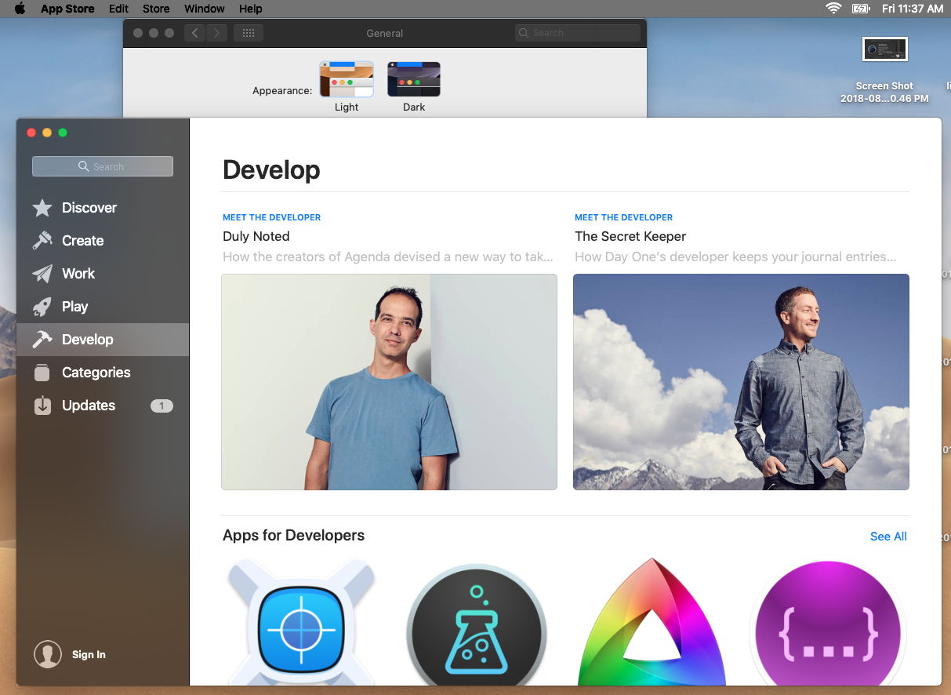Click Meet the Developer label above Secret Keeper
Screen dimensions: 951x695
[624, 217]
